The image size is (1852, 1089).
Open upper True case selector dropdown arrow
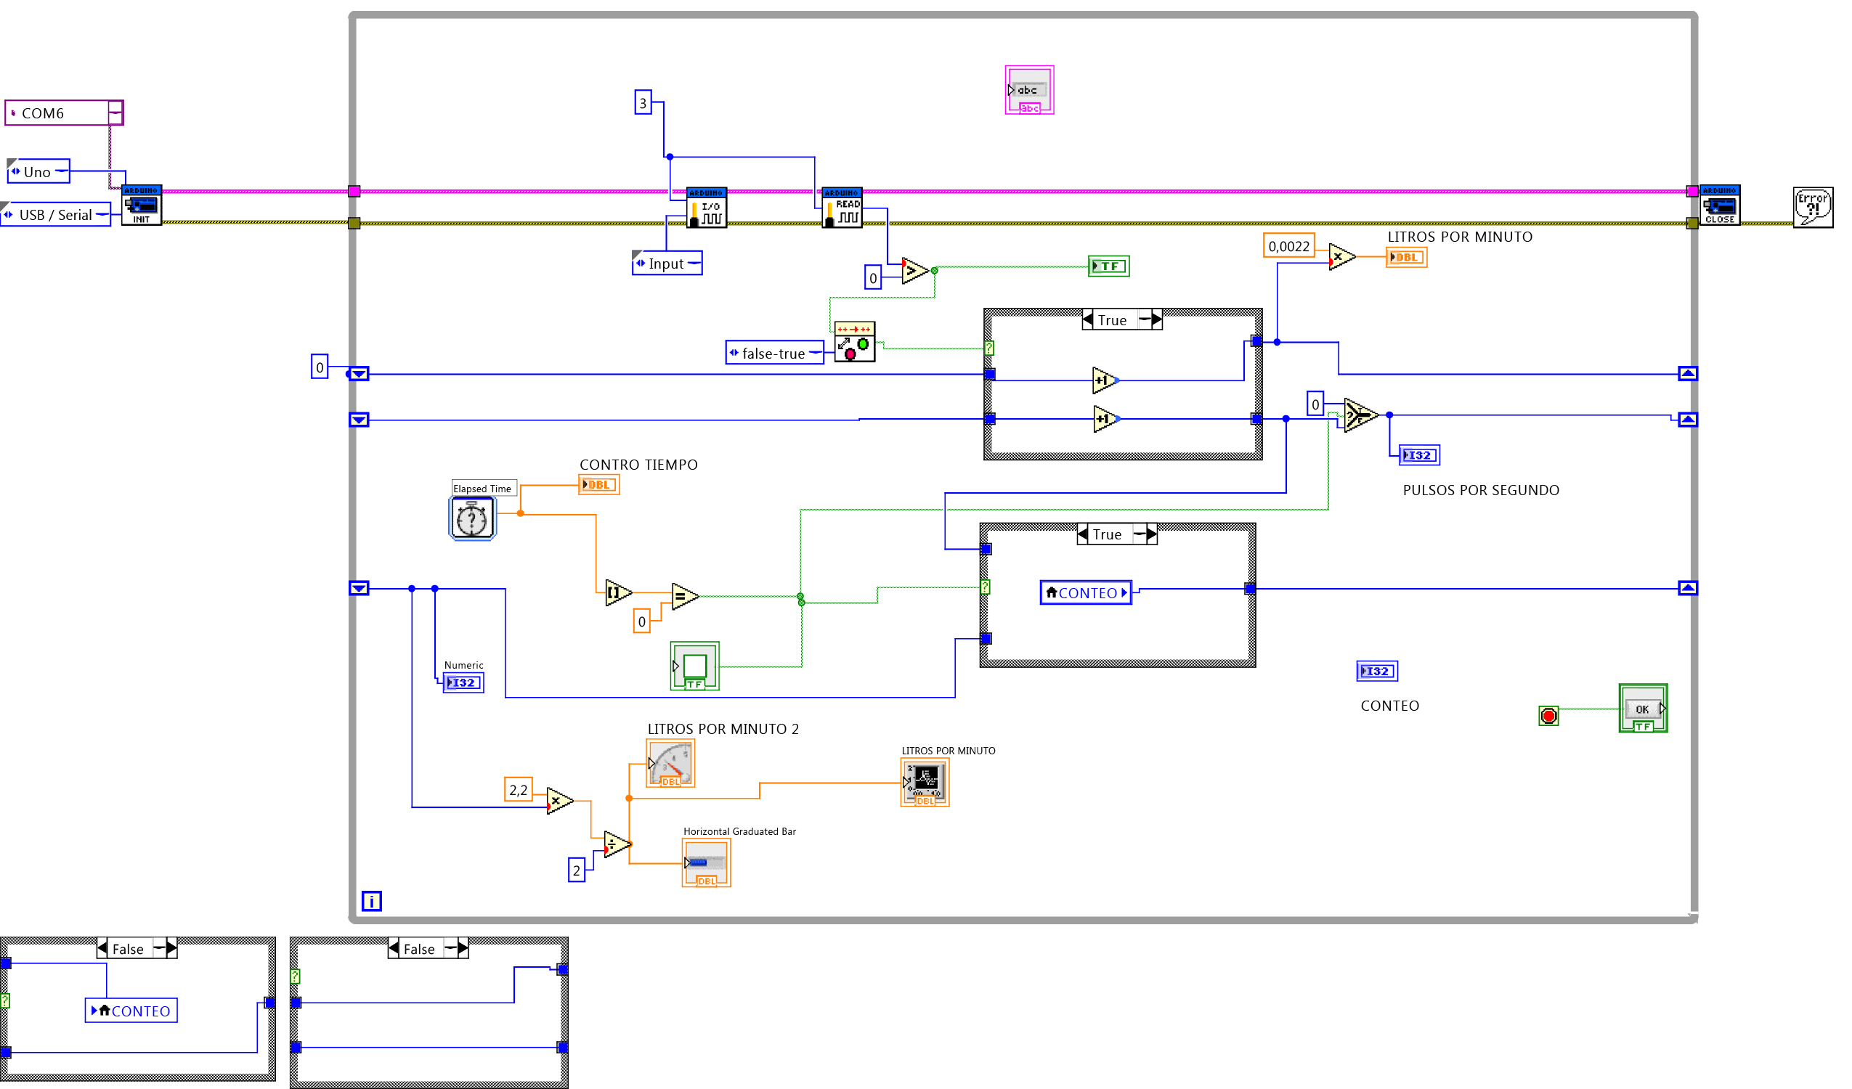pyautogui.click(x=1145, y=320)
